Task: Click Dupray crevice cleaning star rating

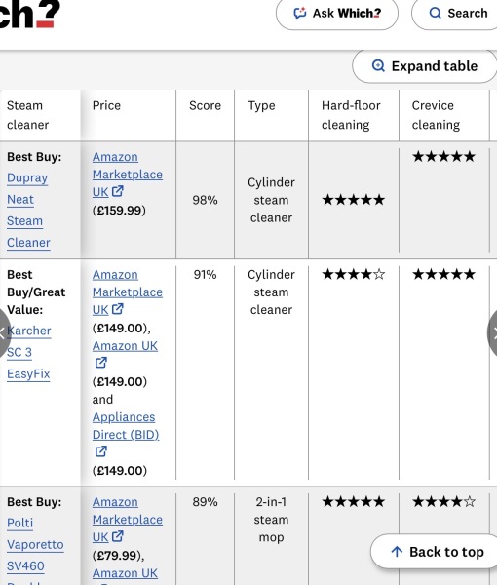Action: 443,156
